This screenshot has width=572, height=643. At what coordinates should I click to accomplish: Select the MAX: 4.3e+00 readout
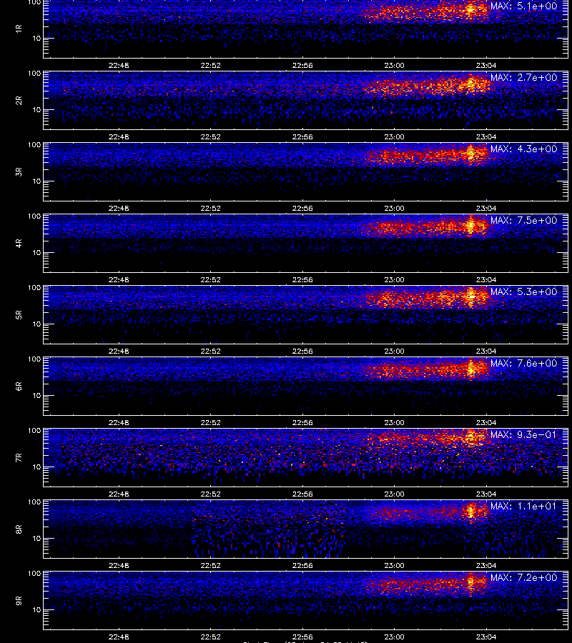click(x=523, y=149)
